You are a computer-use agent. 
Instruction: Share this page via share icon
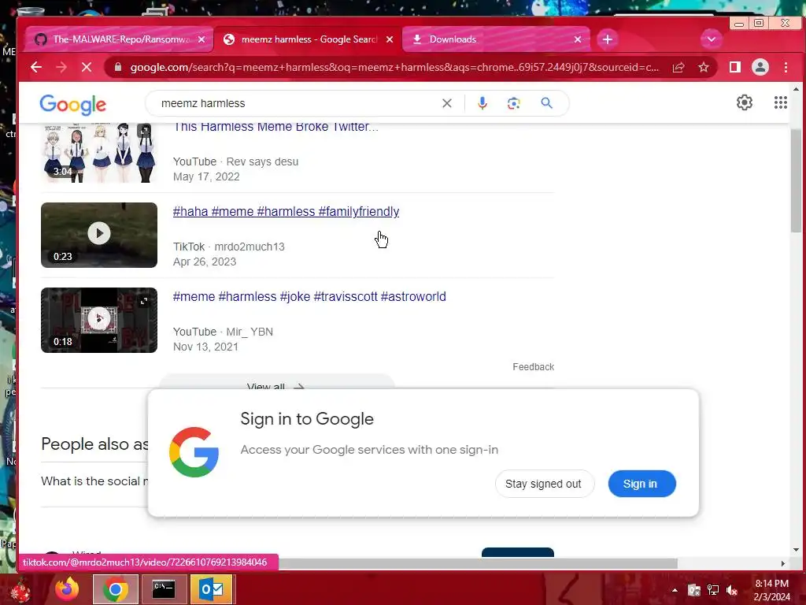(x=678, y=68)
